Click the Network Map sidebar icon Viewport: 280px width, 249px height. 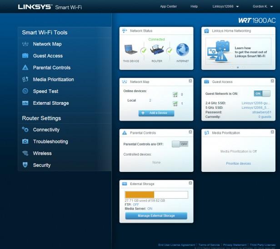pos(25,44)
